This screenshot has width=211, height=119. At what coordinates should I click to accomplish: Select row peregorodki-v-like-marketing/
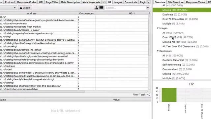pyautogui.click(x=74, y=43)
